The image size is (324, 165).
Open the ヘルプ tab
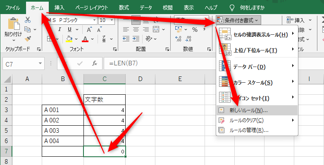pos(211,8)
